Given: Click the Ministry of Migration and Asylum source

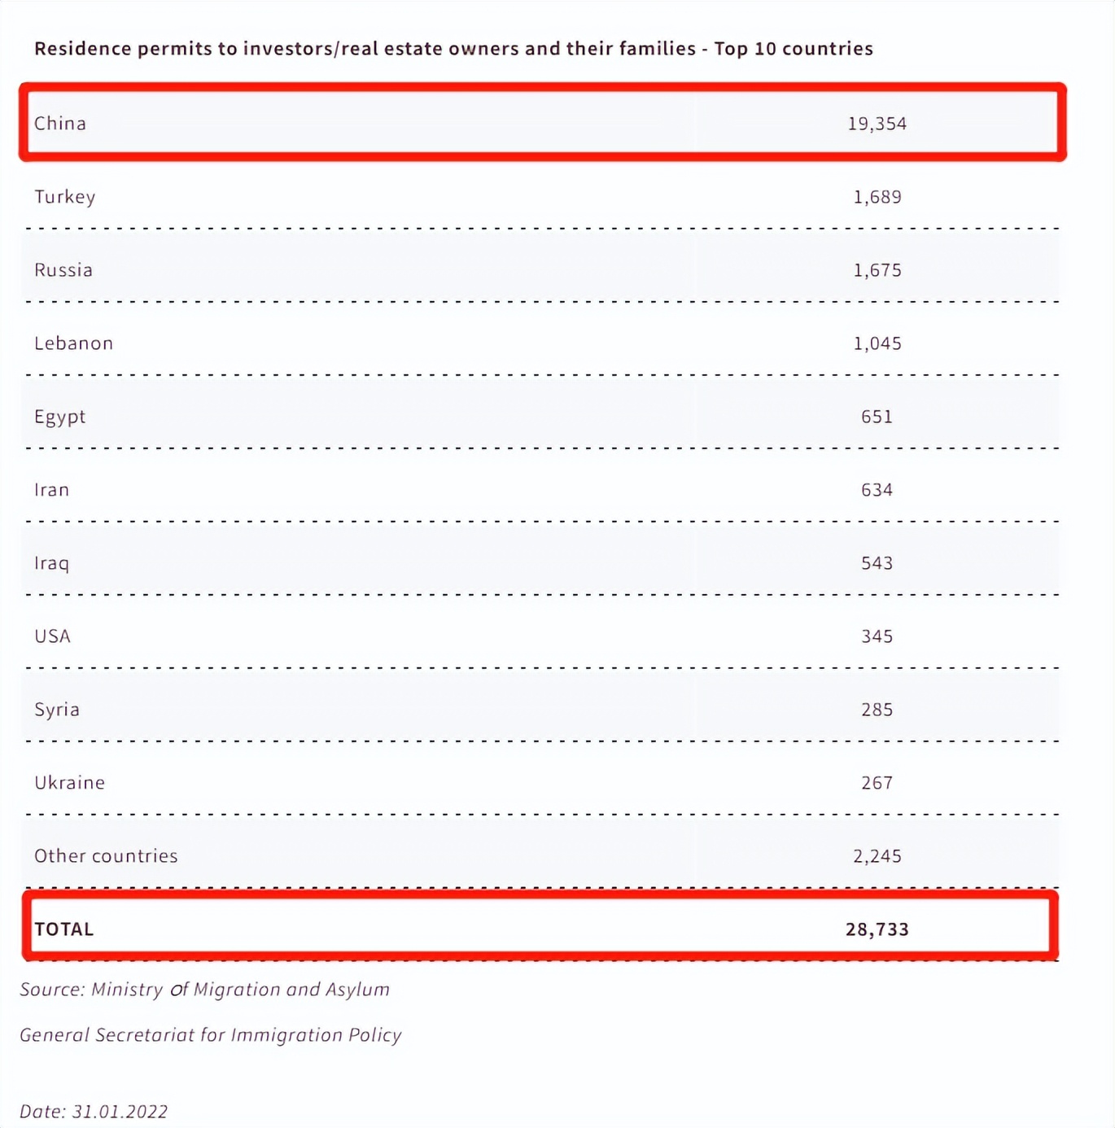Looking at the screenshot, I should (x=240, y=990).
